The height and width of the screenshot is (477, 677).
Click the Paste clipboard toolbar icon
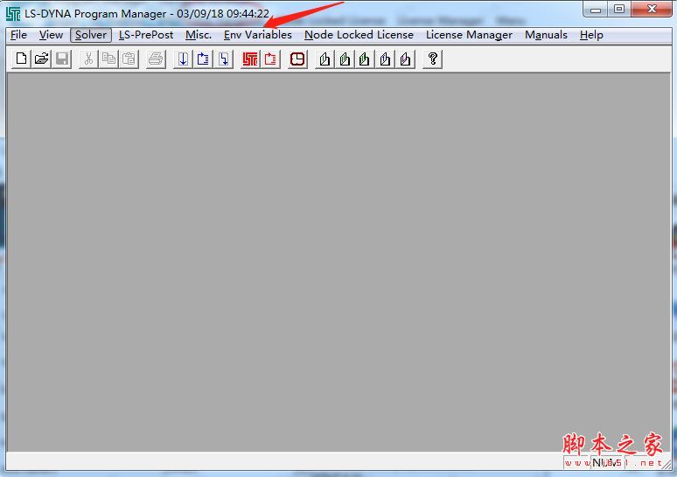(129, 59)
